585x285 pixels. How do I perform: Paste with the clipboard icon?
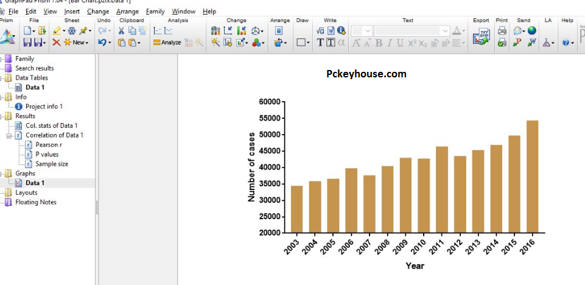tap(122, 43)
